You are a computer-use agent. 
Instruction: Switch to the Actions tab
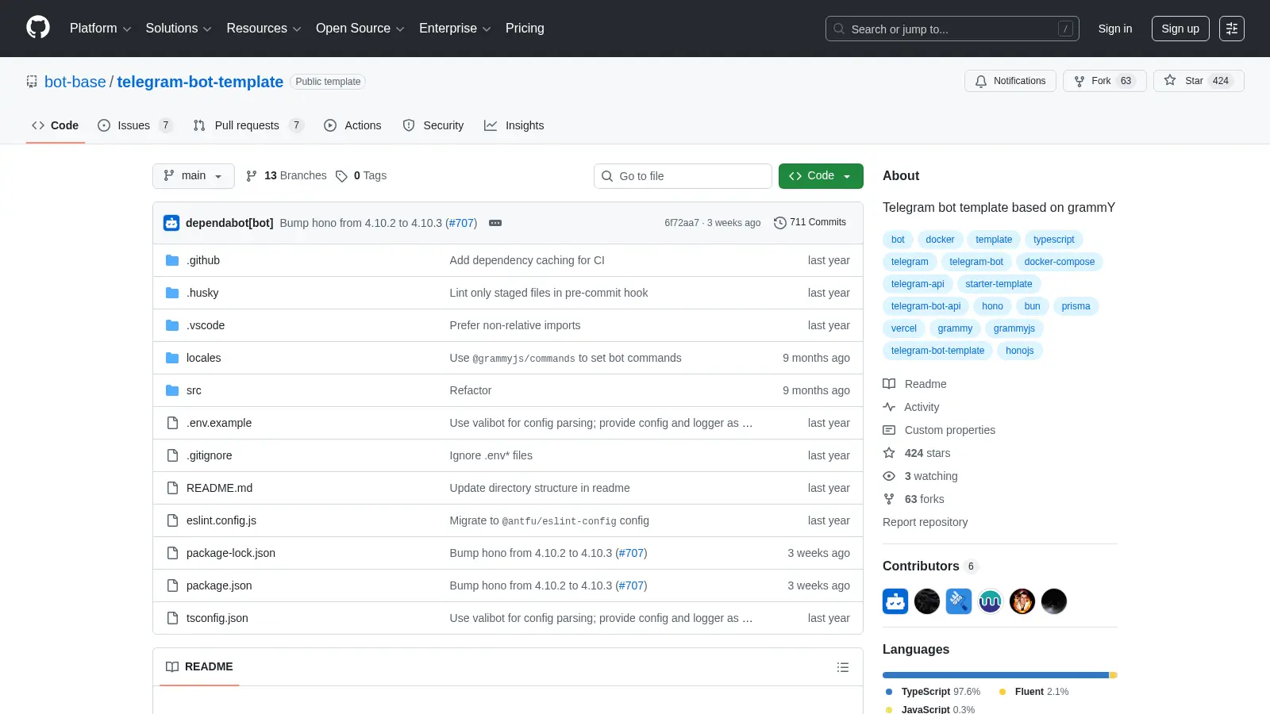tap(352, 125)
